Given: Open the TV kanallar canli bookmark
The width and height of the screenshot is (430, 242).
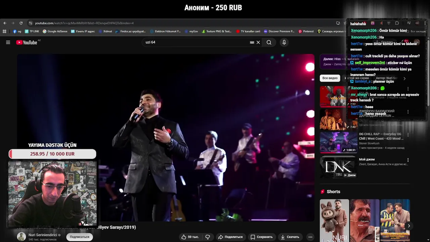Looking at the screenshot, I should pos(248,31).
